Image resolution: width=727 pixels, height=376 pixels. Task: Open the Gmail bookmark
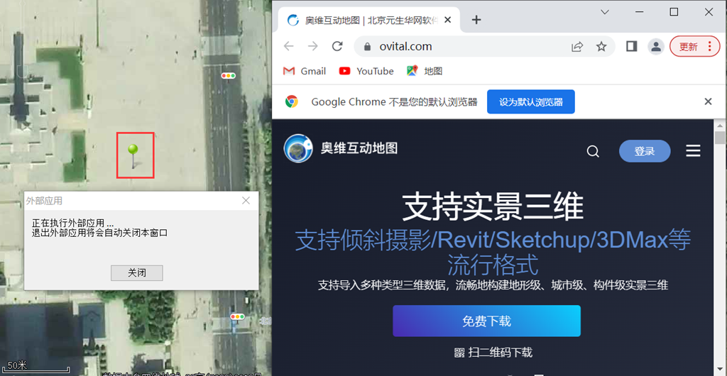[305, 71]
